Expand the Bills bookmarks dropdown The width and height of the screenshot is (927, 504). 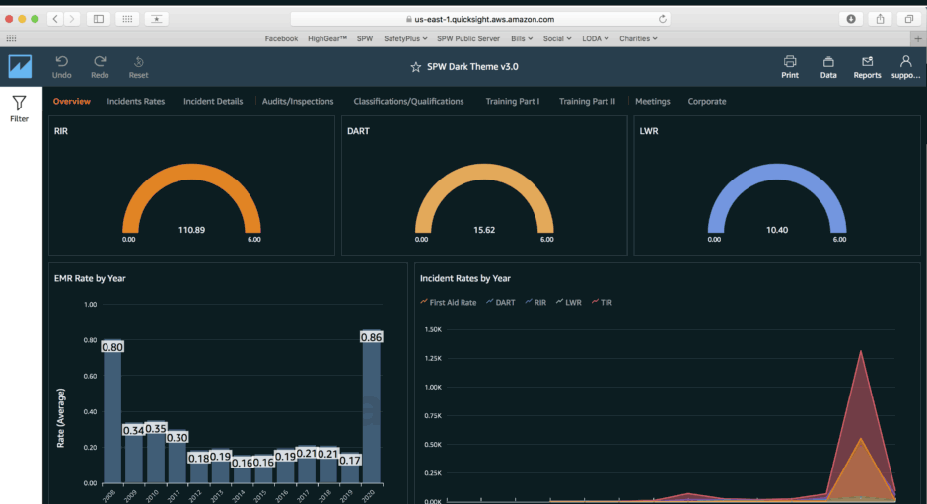pos(521,38)
